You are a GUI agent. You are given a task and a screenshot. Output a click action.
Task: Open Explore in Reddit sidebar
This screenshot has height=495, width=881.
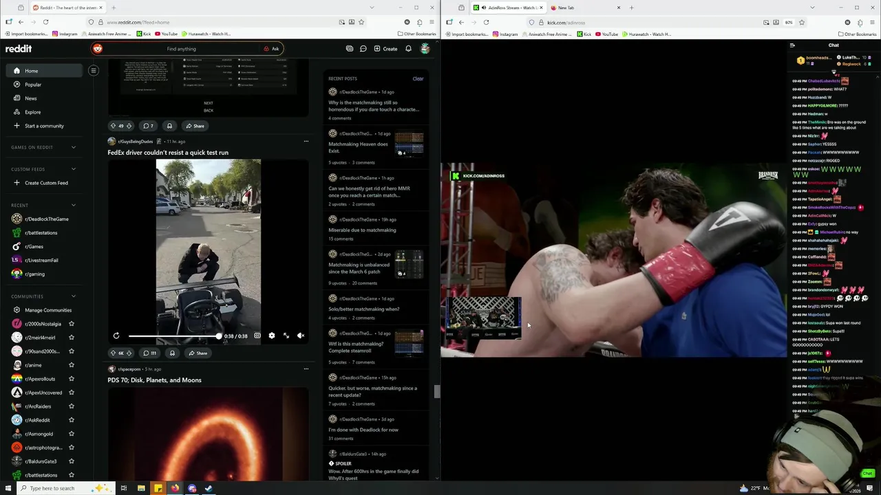pyautogui.click(x=44, y=112)
